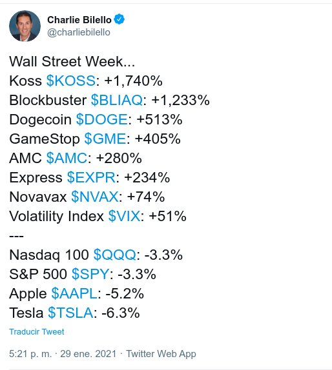Click the $TSLA cashtag link

[x=70, y=313]
